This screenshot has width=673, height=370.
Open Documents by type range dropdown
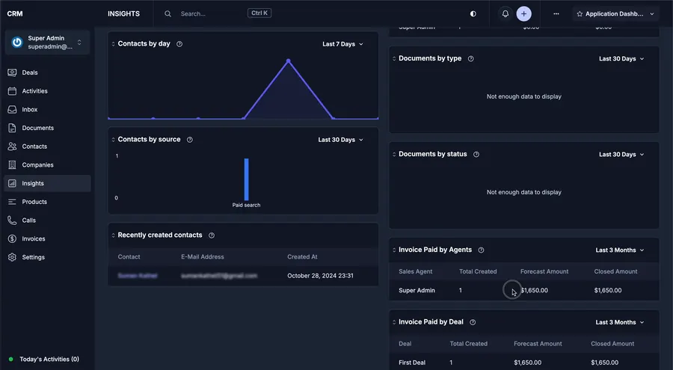[621, 59]
